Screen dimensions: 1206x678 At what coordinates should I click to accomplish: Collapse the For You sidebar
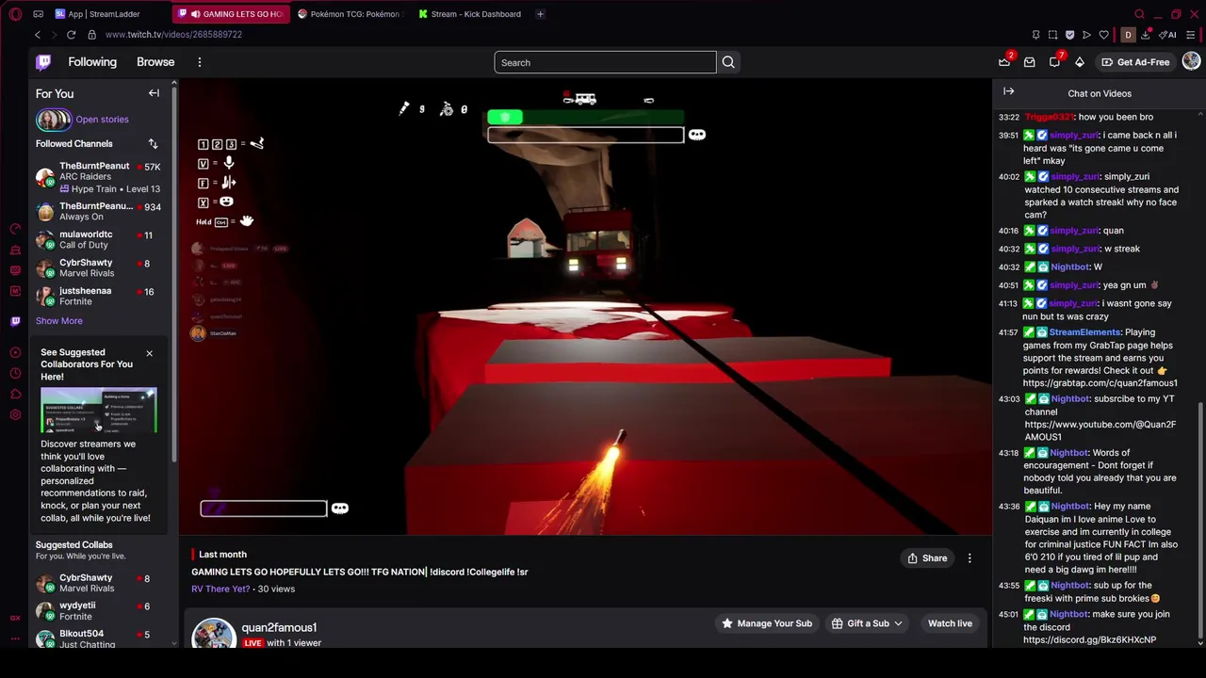coord(154,93)
